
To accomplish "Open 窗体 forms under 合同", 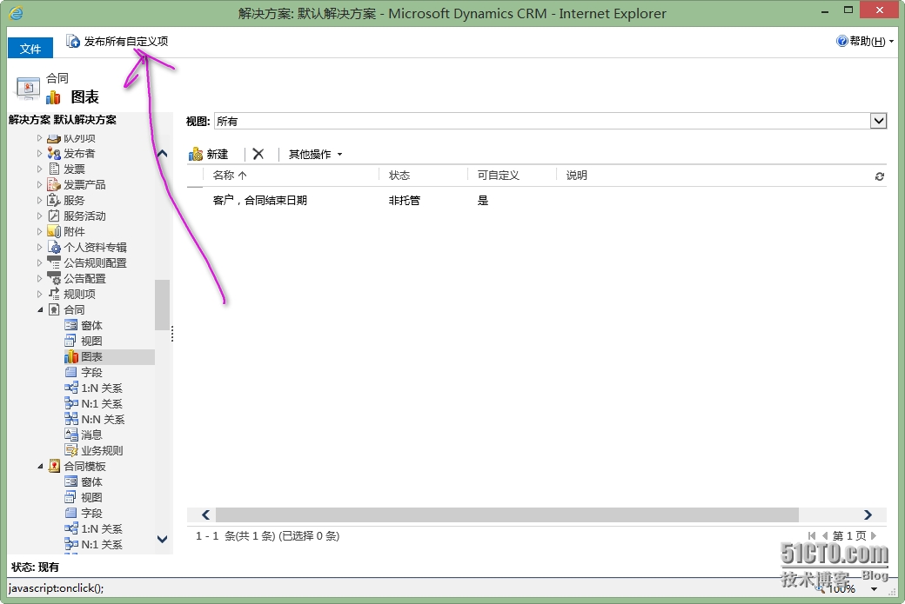I will tap(84, 325).
